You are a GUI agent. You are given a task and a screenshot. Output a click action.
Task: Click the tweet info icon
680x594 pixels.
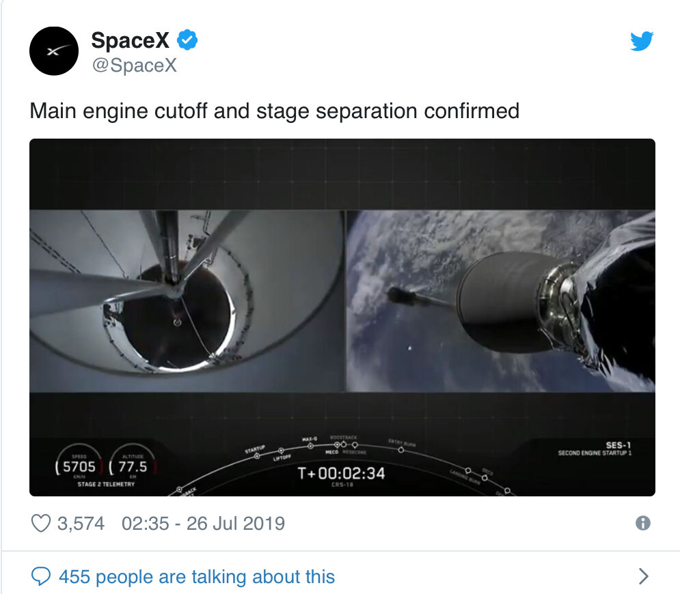(x=642, y=524)
